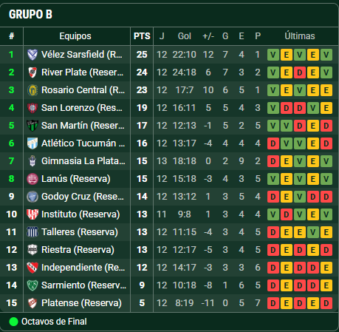Open Gimnasia La Plata team link

point(83,161)
